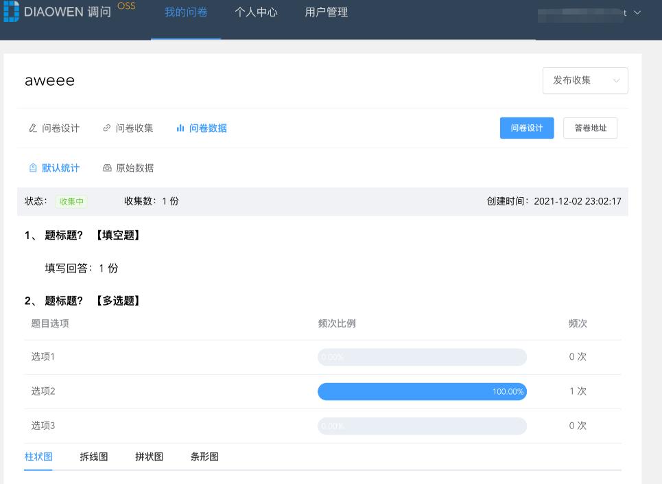Switch to 条形图 chart view
This screenshot has width=662, height=484.
click(204, 457)
